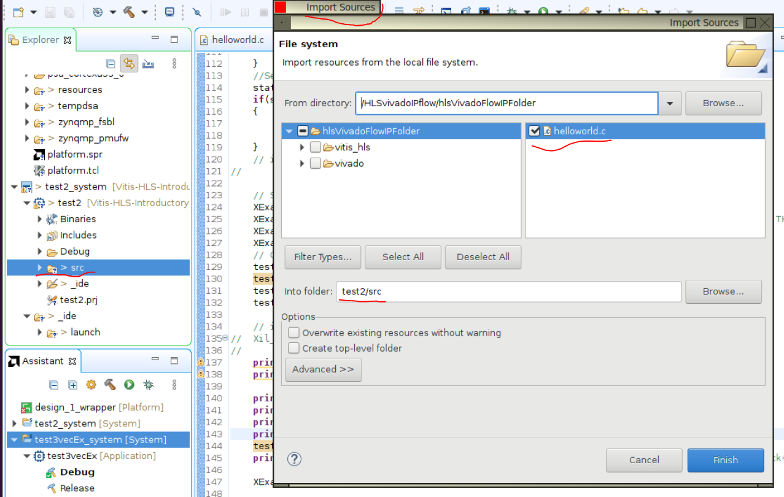
Task: Expand the vitis_hls folder
Action: (x=301, y=147)
